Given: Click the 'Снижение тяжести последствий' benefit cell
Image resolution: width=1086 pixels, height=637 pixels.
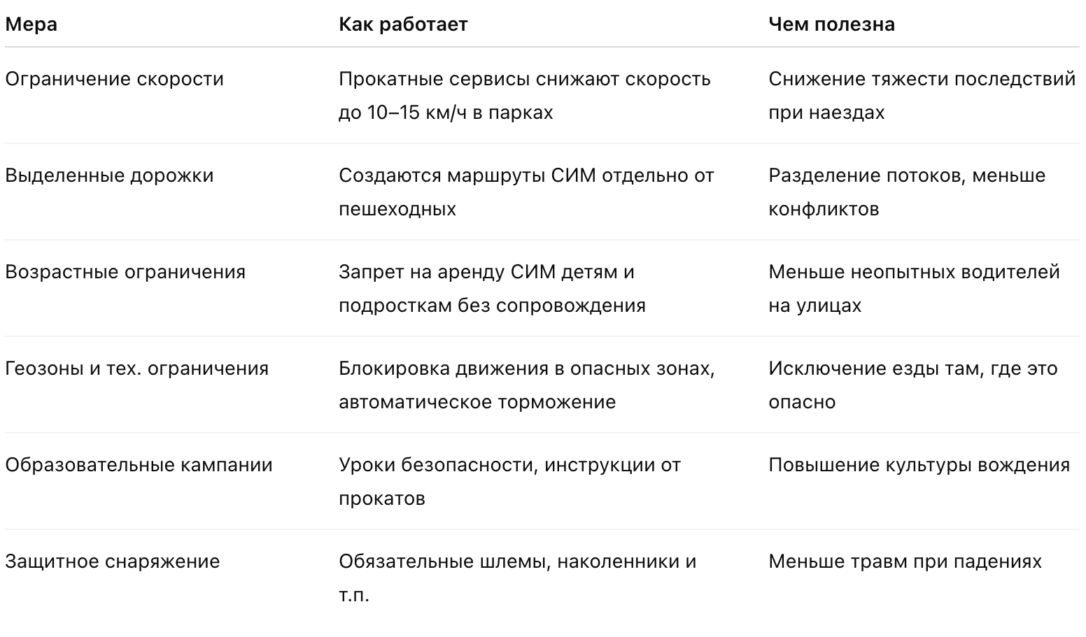Looking at the screenshot, I should [922, 96].
